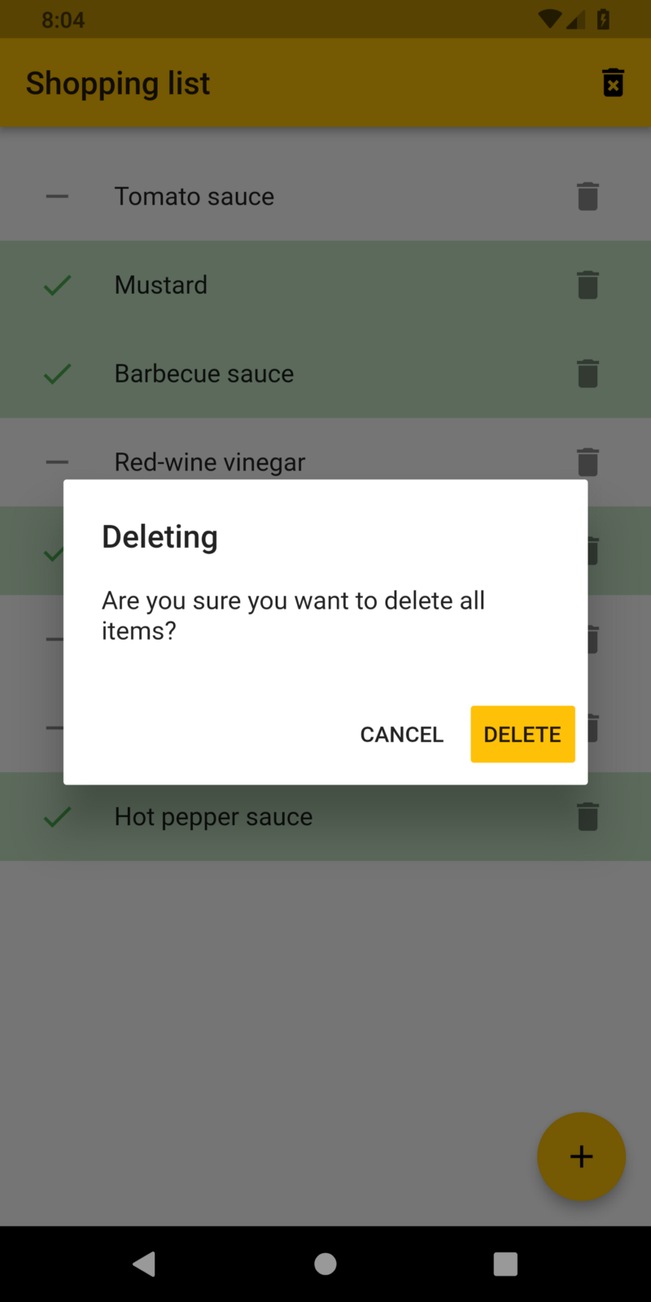Click the Shopping list title
The image size is (651, 1302).
118,84
